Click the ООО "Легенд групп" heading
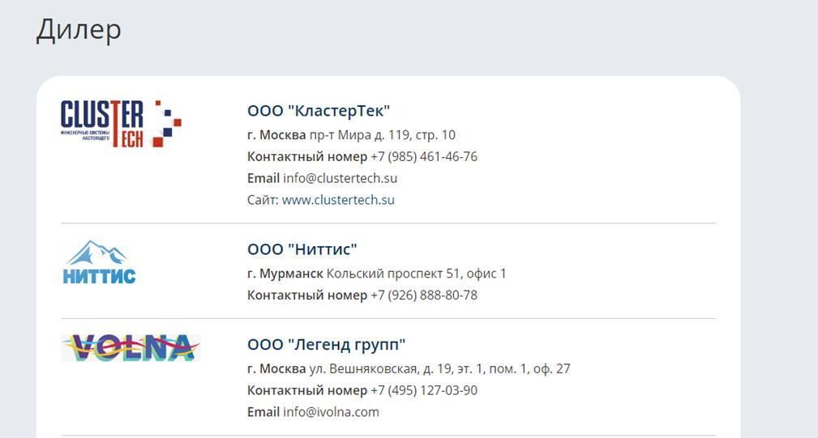The height and width of the screenshot is (438, 818). pyautogui.click(x=326, y=345)
